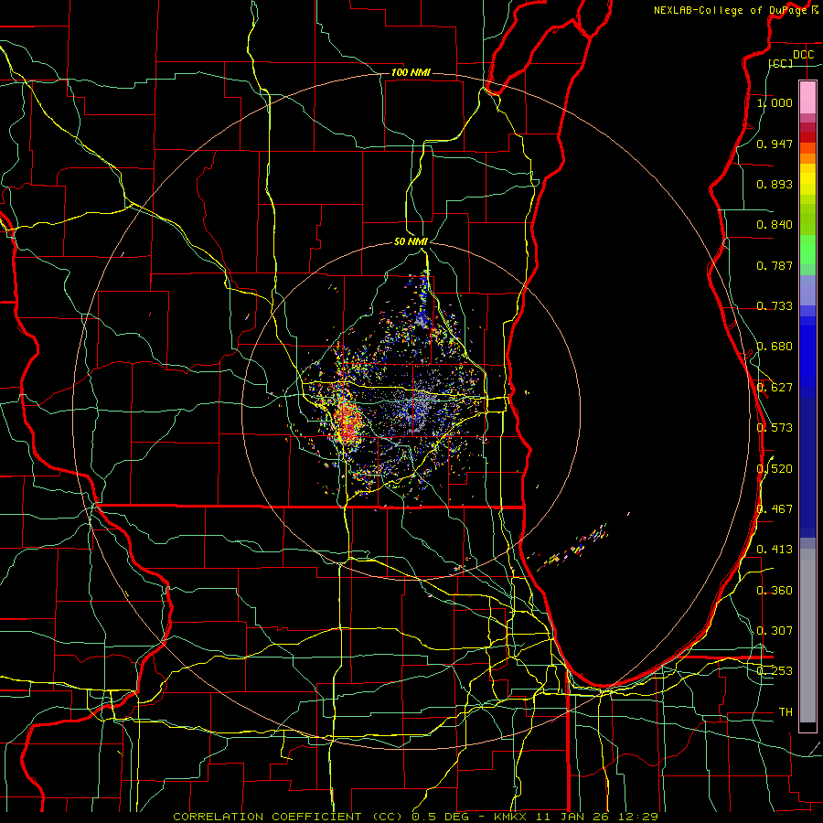823x823 pixels.
Task: Click the diagonal echo streak over Lake Michigan
Action: [572, 547]
